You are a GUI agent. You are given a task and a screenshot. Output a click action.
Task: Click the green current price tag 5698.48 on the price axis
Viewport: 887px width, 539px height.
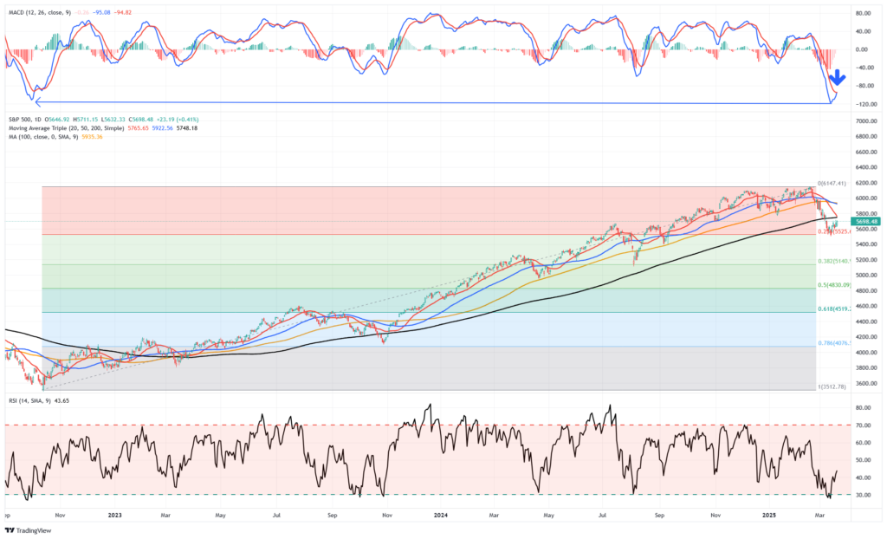click(x=866, y=221)
